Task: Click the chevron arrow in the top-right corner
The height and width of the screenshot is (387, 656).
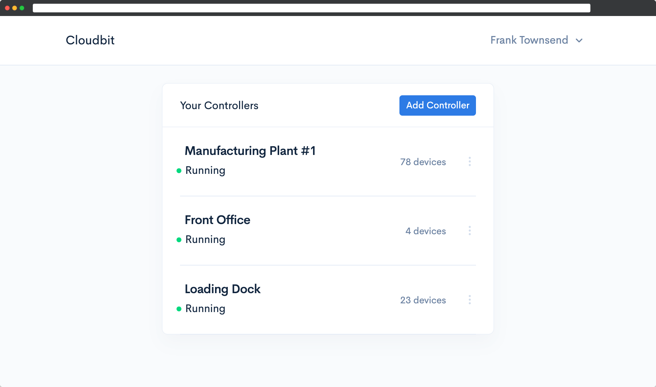Action: click(579, 41)
